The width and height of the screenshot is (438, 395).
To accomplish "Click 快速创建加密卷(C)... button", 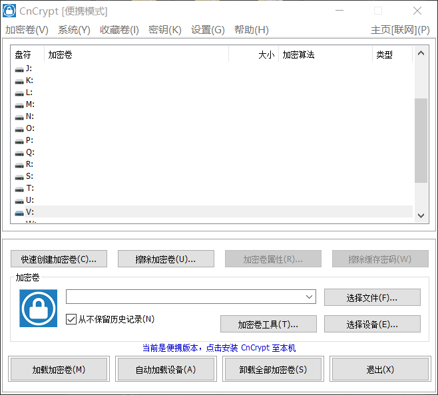I will (x=59, y=259).
